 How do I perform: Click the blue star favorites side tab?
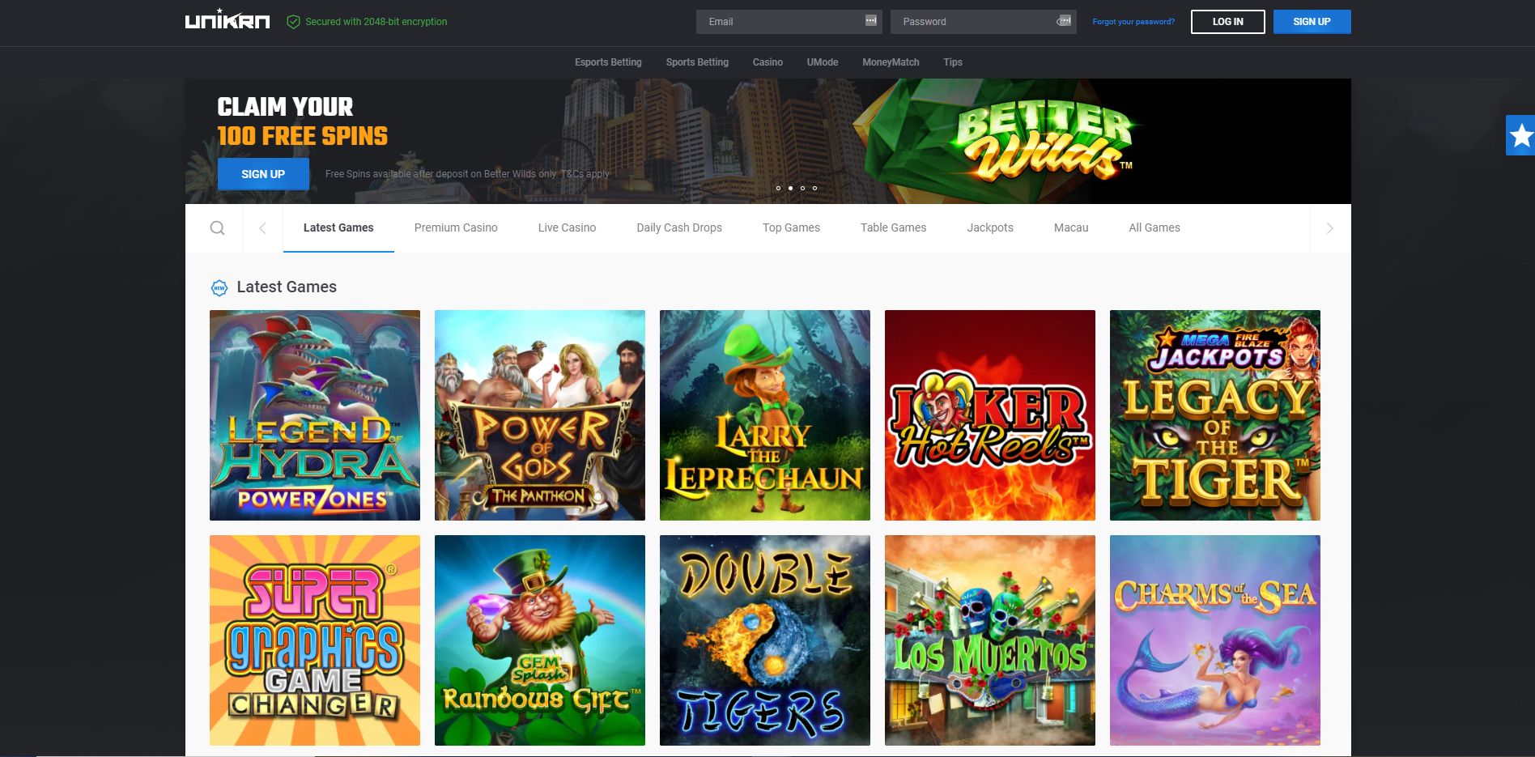1520,135
